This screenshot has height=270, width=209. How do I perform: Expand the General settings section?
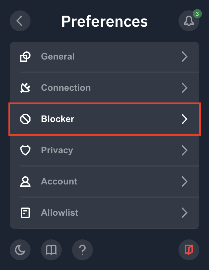coord(104,57)
